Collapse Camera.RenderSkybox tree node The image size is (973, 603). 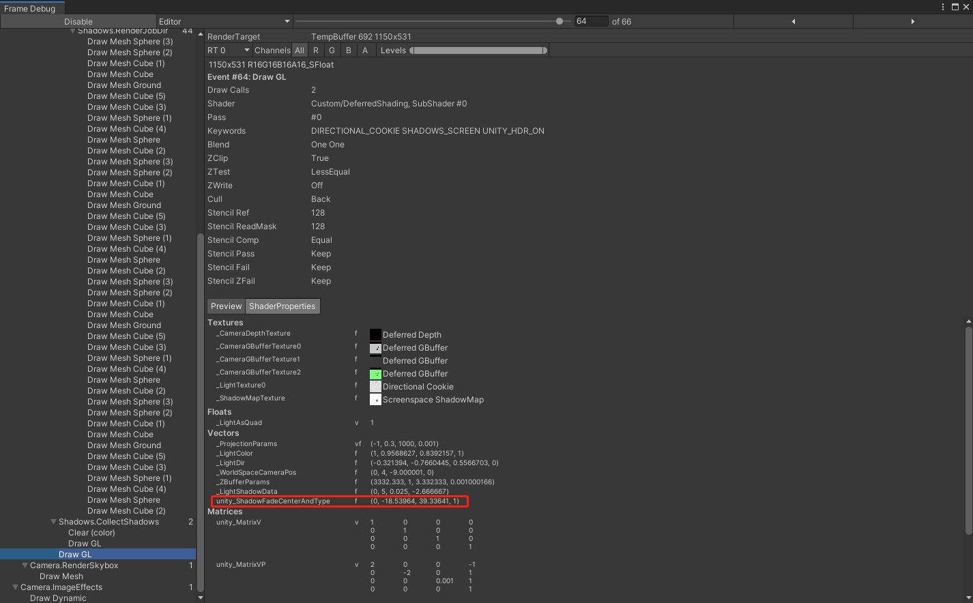25,565
